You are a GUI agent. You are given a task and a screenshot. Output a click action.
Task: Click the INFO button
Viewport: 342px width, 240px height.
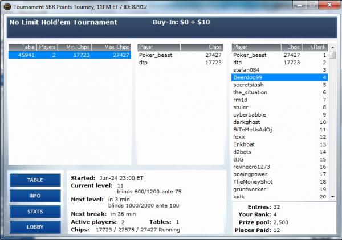(x=35, y=196)
